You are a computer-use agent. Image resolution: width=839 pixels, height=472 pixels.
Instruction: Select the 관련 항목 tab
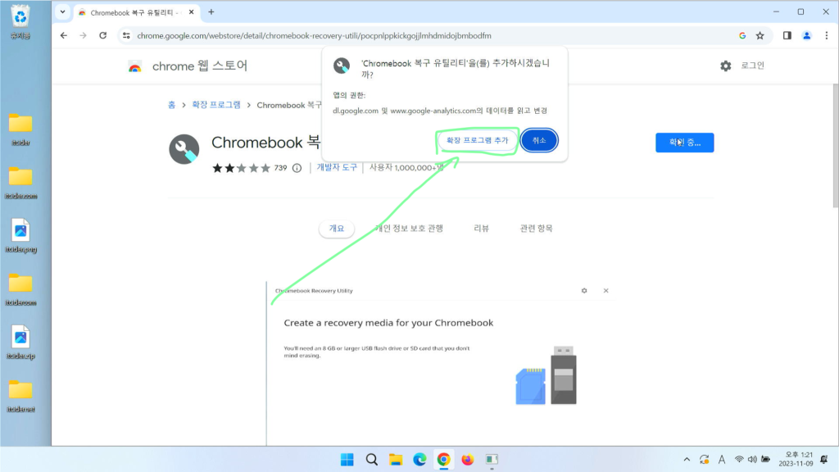click(x=536, y=229)
